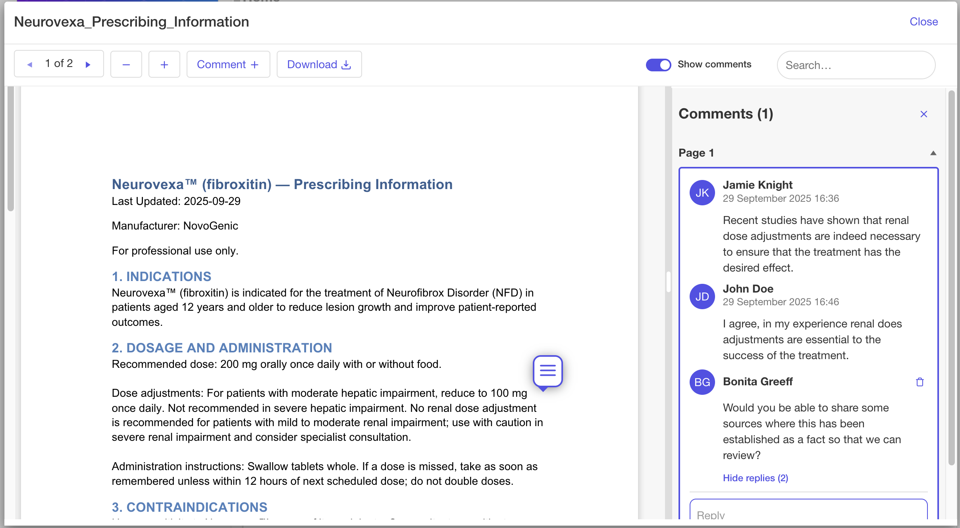
Task: Add a new comment with Comment +
Action: pyautogui.click(x=228, y=64)
